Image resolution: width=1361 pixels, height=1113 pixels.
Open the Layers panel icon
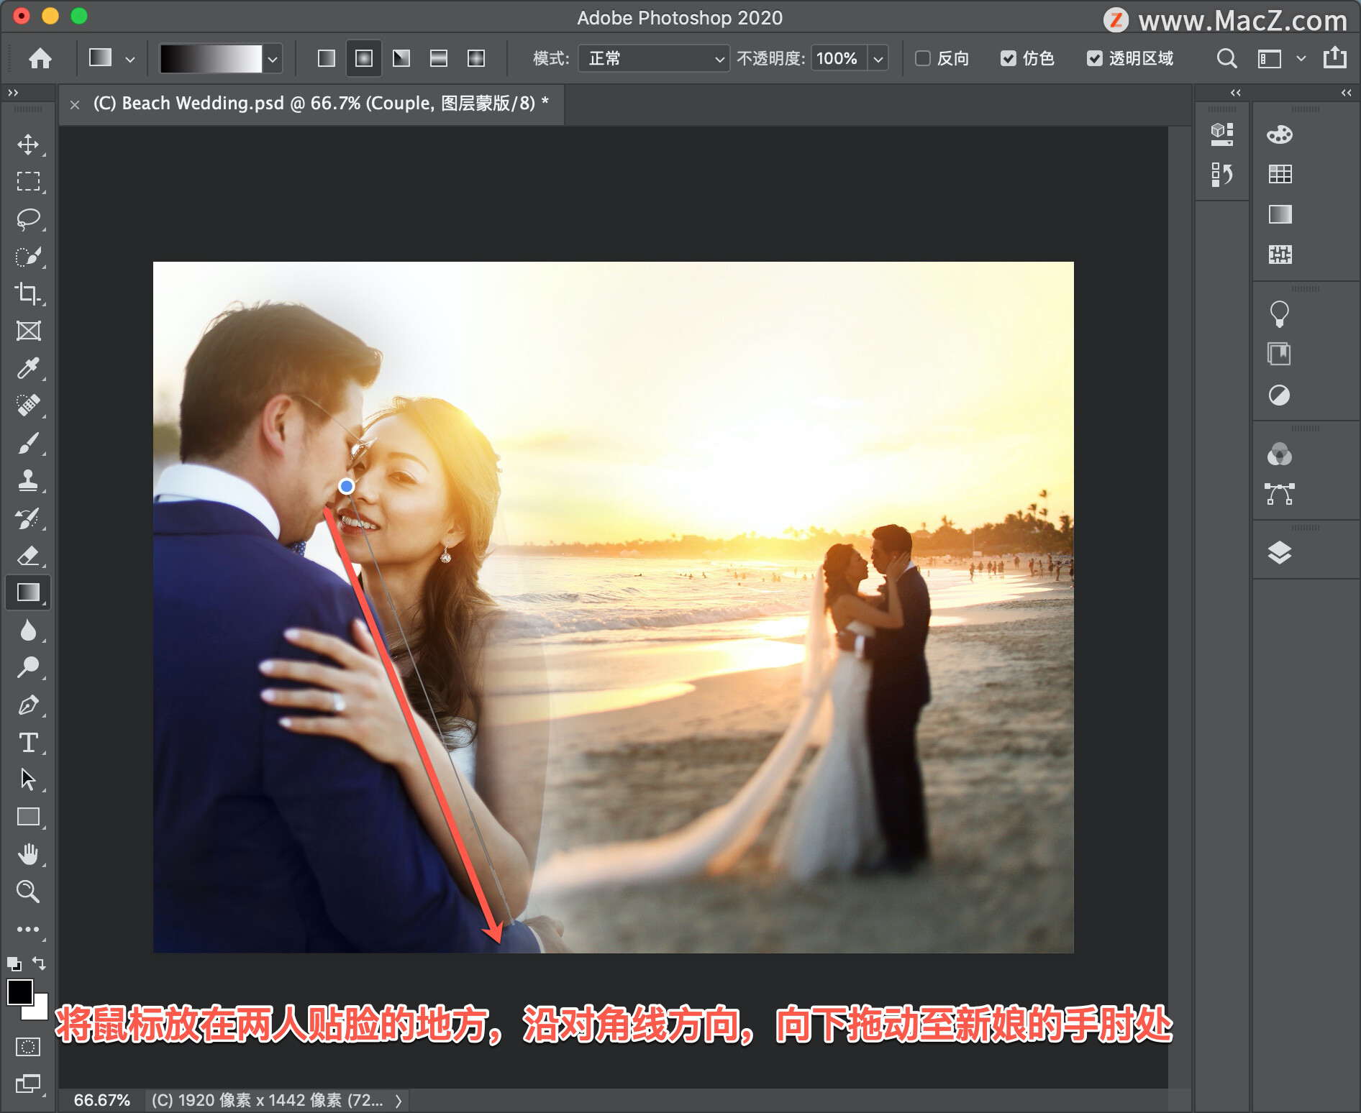(x=1279, y=552)
